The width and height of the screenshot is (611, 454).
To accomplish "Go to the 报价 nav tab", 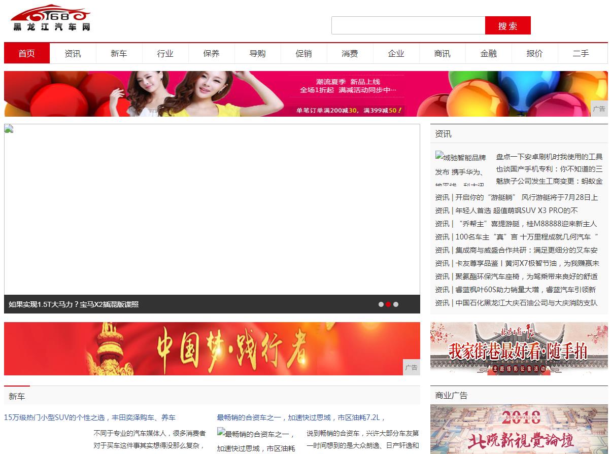I will pyautogui.click(x=535, y=53).
